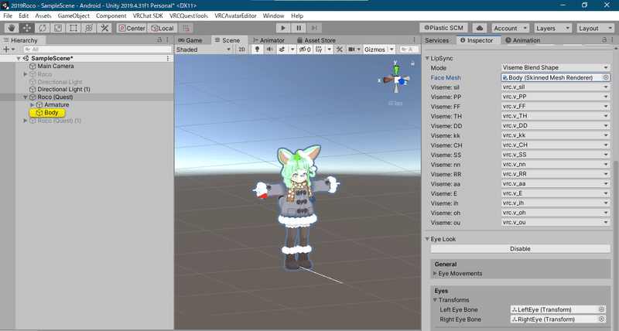The width and height of the screenshot is (619, 331).
Task: Click the Play button
Action: pos(283,28)
